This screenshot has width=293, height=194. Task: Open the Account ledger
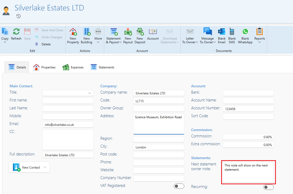[x=153, y=34]
